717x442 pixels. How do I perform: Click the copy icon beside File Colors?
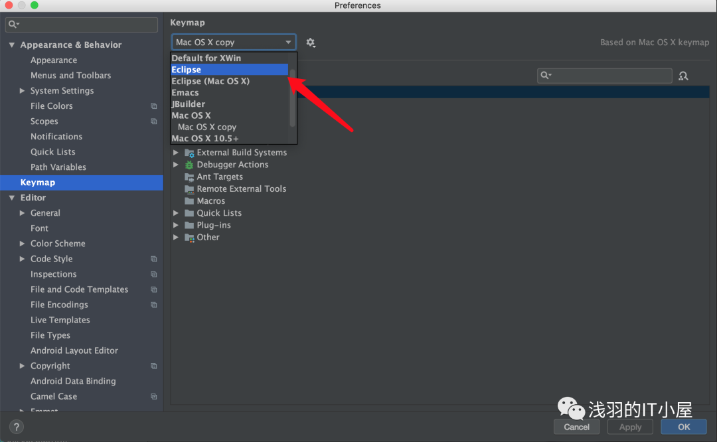pos(154,106)
